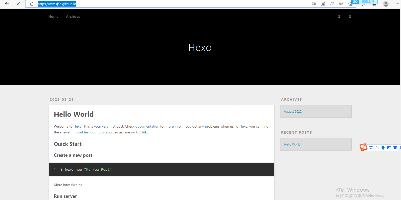Click the Run server heading
Viewport: 401px width, 200px height.
point(65,196)
